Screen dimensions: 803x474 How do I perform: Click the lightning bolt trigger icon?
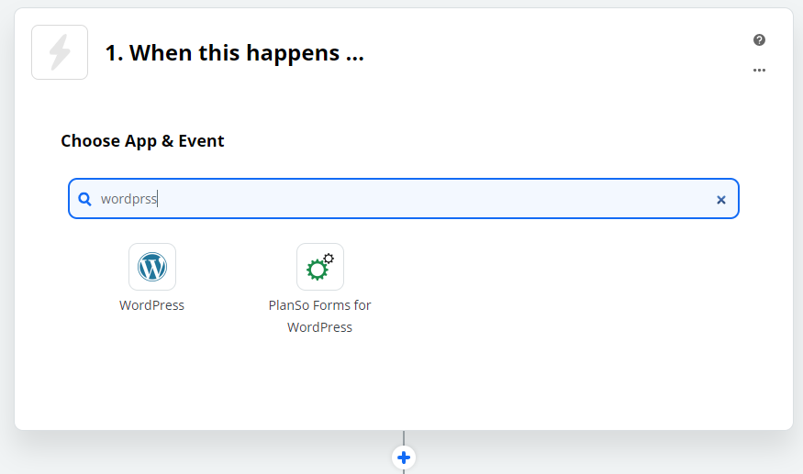[x=60, y=53]
